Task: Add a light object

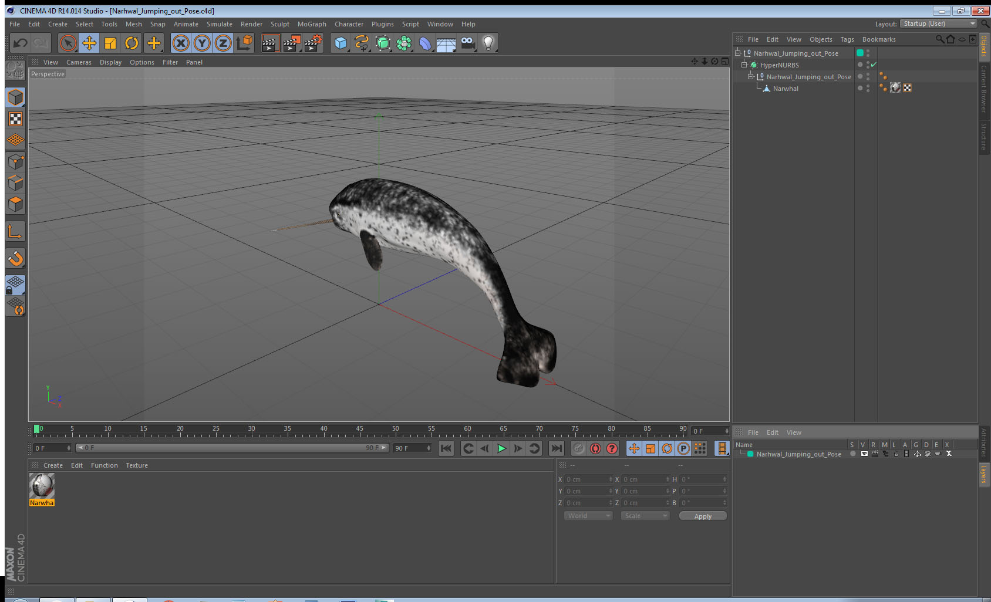Action: tap(488, 43)
